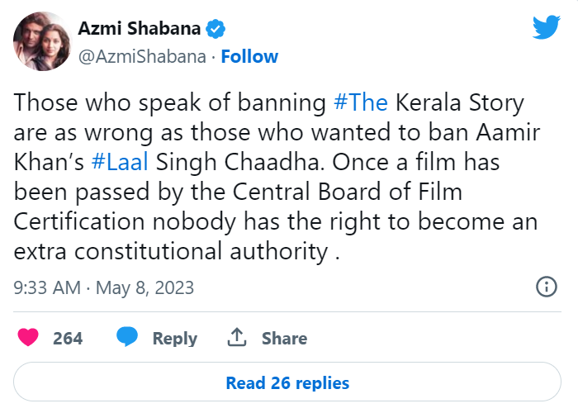Like the tweet with the heart icon
This screenshot has height=413, width=578.
[29, 337]
